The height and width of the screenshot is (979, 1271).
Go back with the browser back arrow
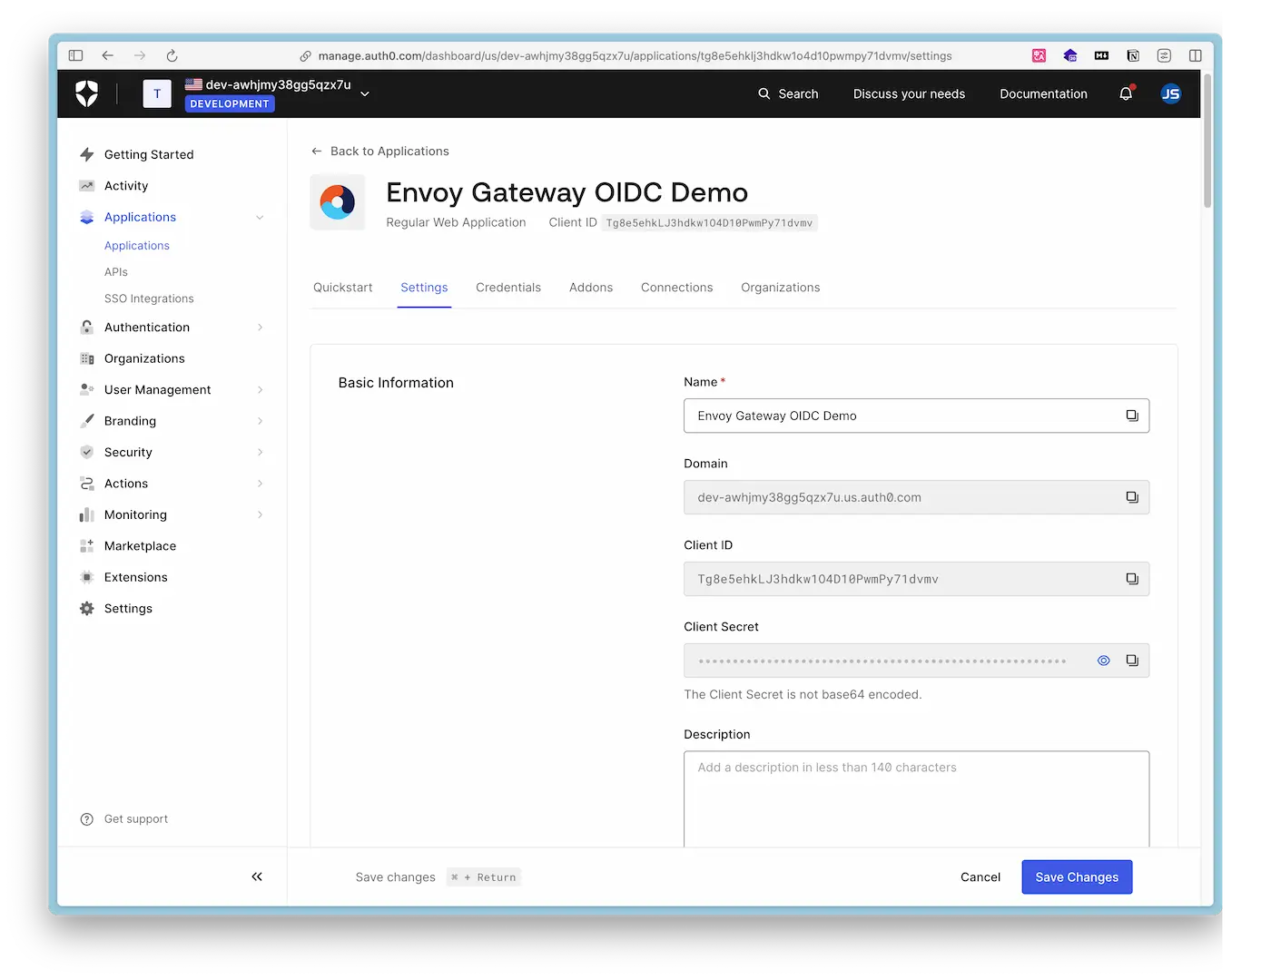(x=108, y=55)
